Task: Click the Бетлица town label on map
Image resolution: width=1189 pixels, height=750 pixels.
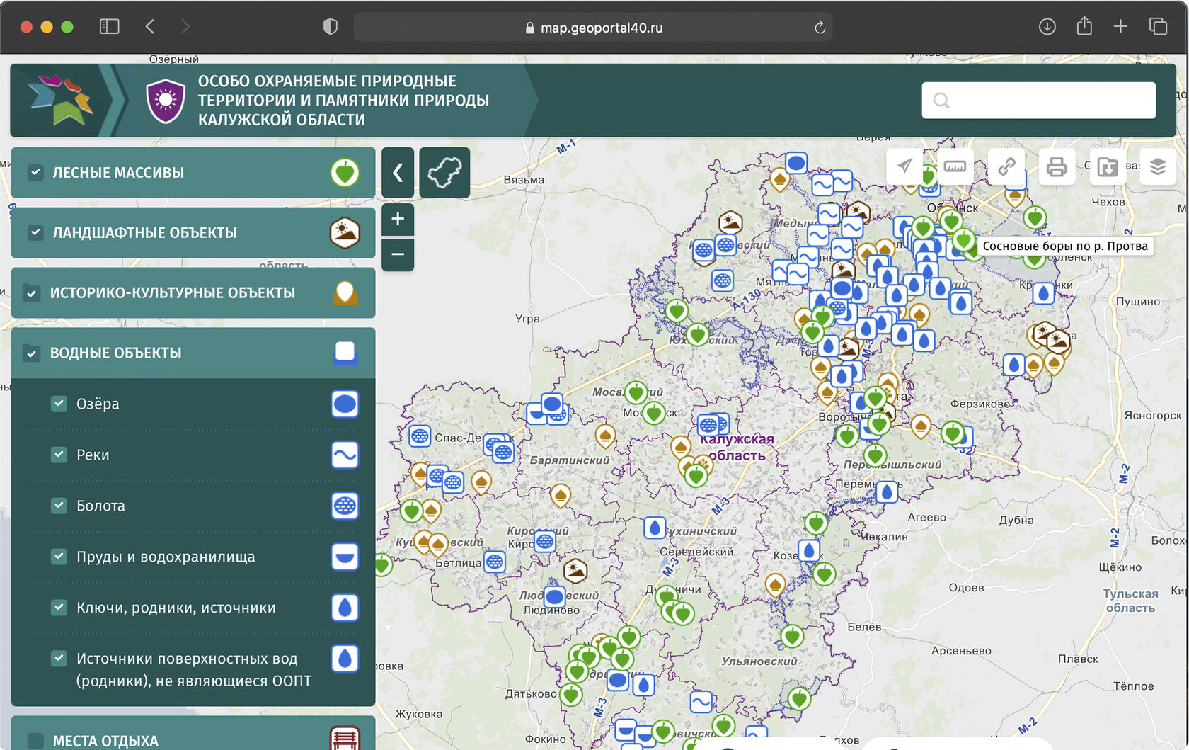Action: click(x=458, y=563)
